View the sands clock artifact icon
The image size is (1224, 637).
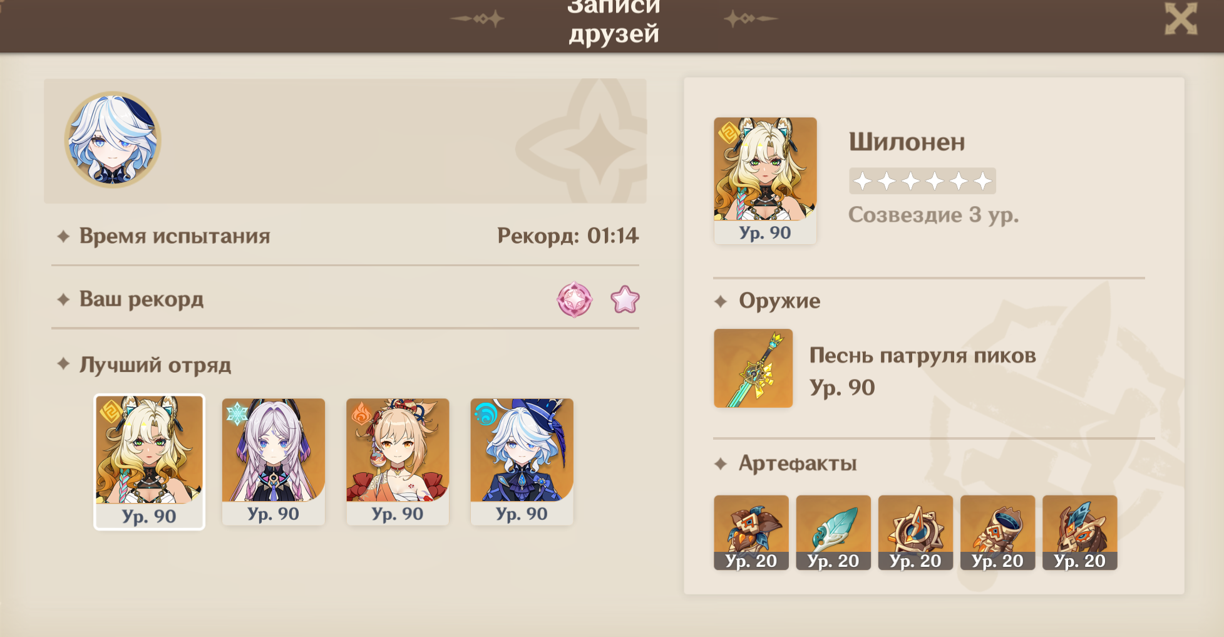(915, 532)
